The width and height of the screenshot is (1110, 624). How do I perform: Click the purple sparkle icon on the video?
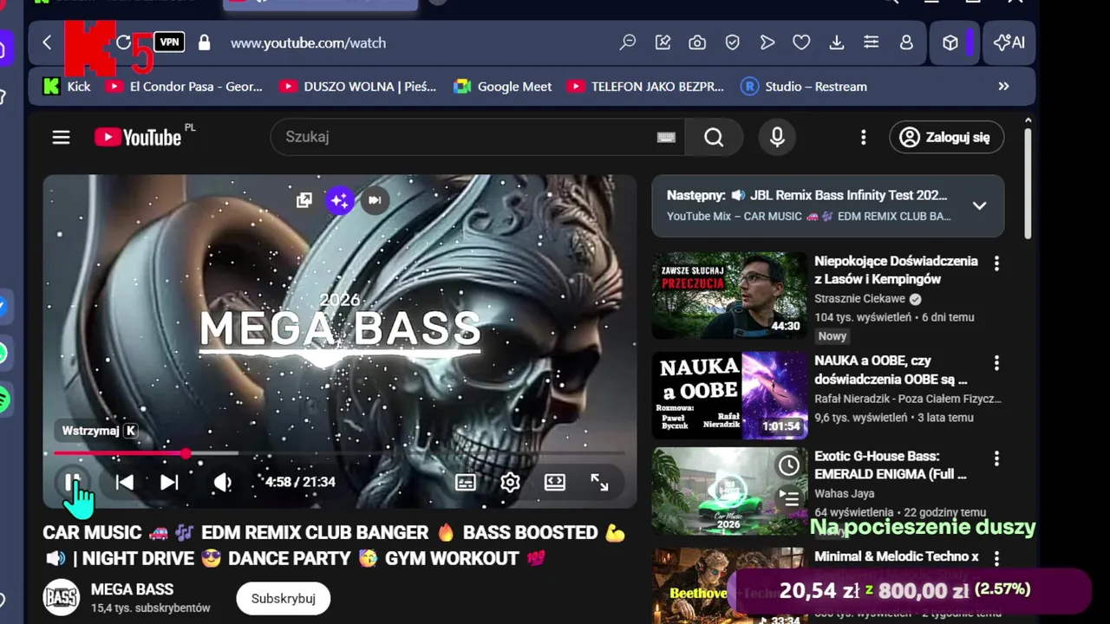click(x=340, y=200)
